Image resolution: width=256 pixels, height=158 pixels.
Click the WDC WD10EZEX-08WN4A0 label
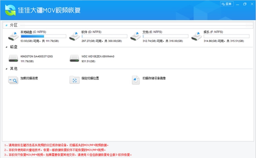point(98,56)
